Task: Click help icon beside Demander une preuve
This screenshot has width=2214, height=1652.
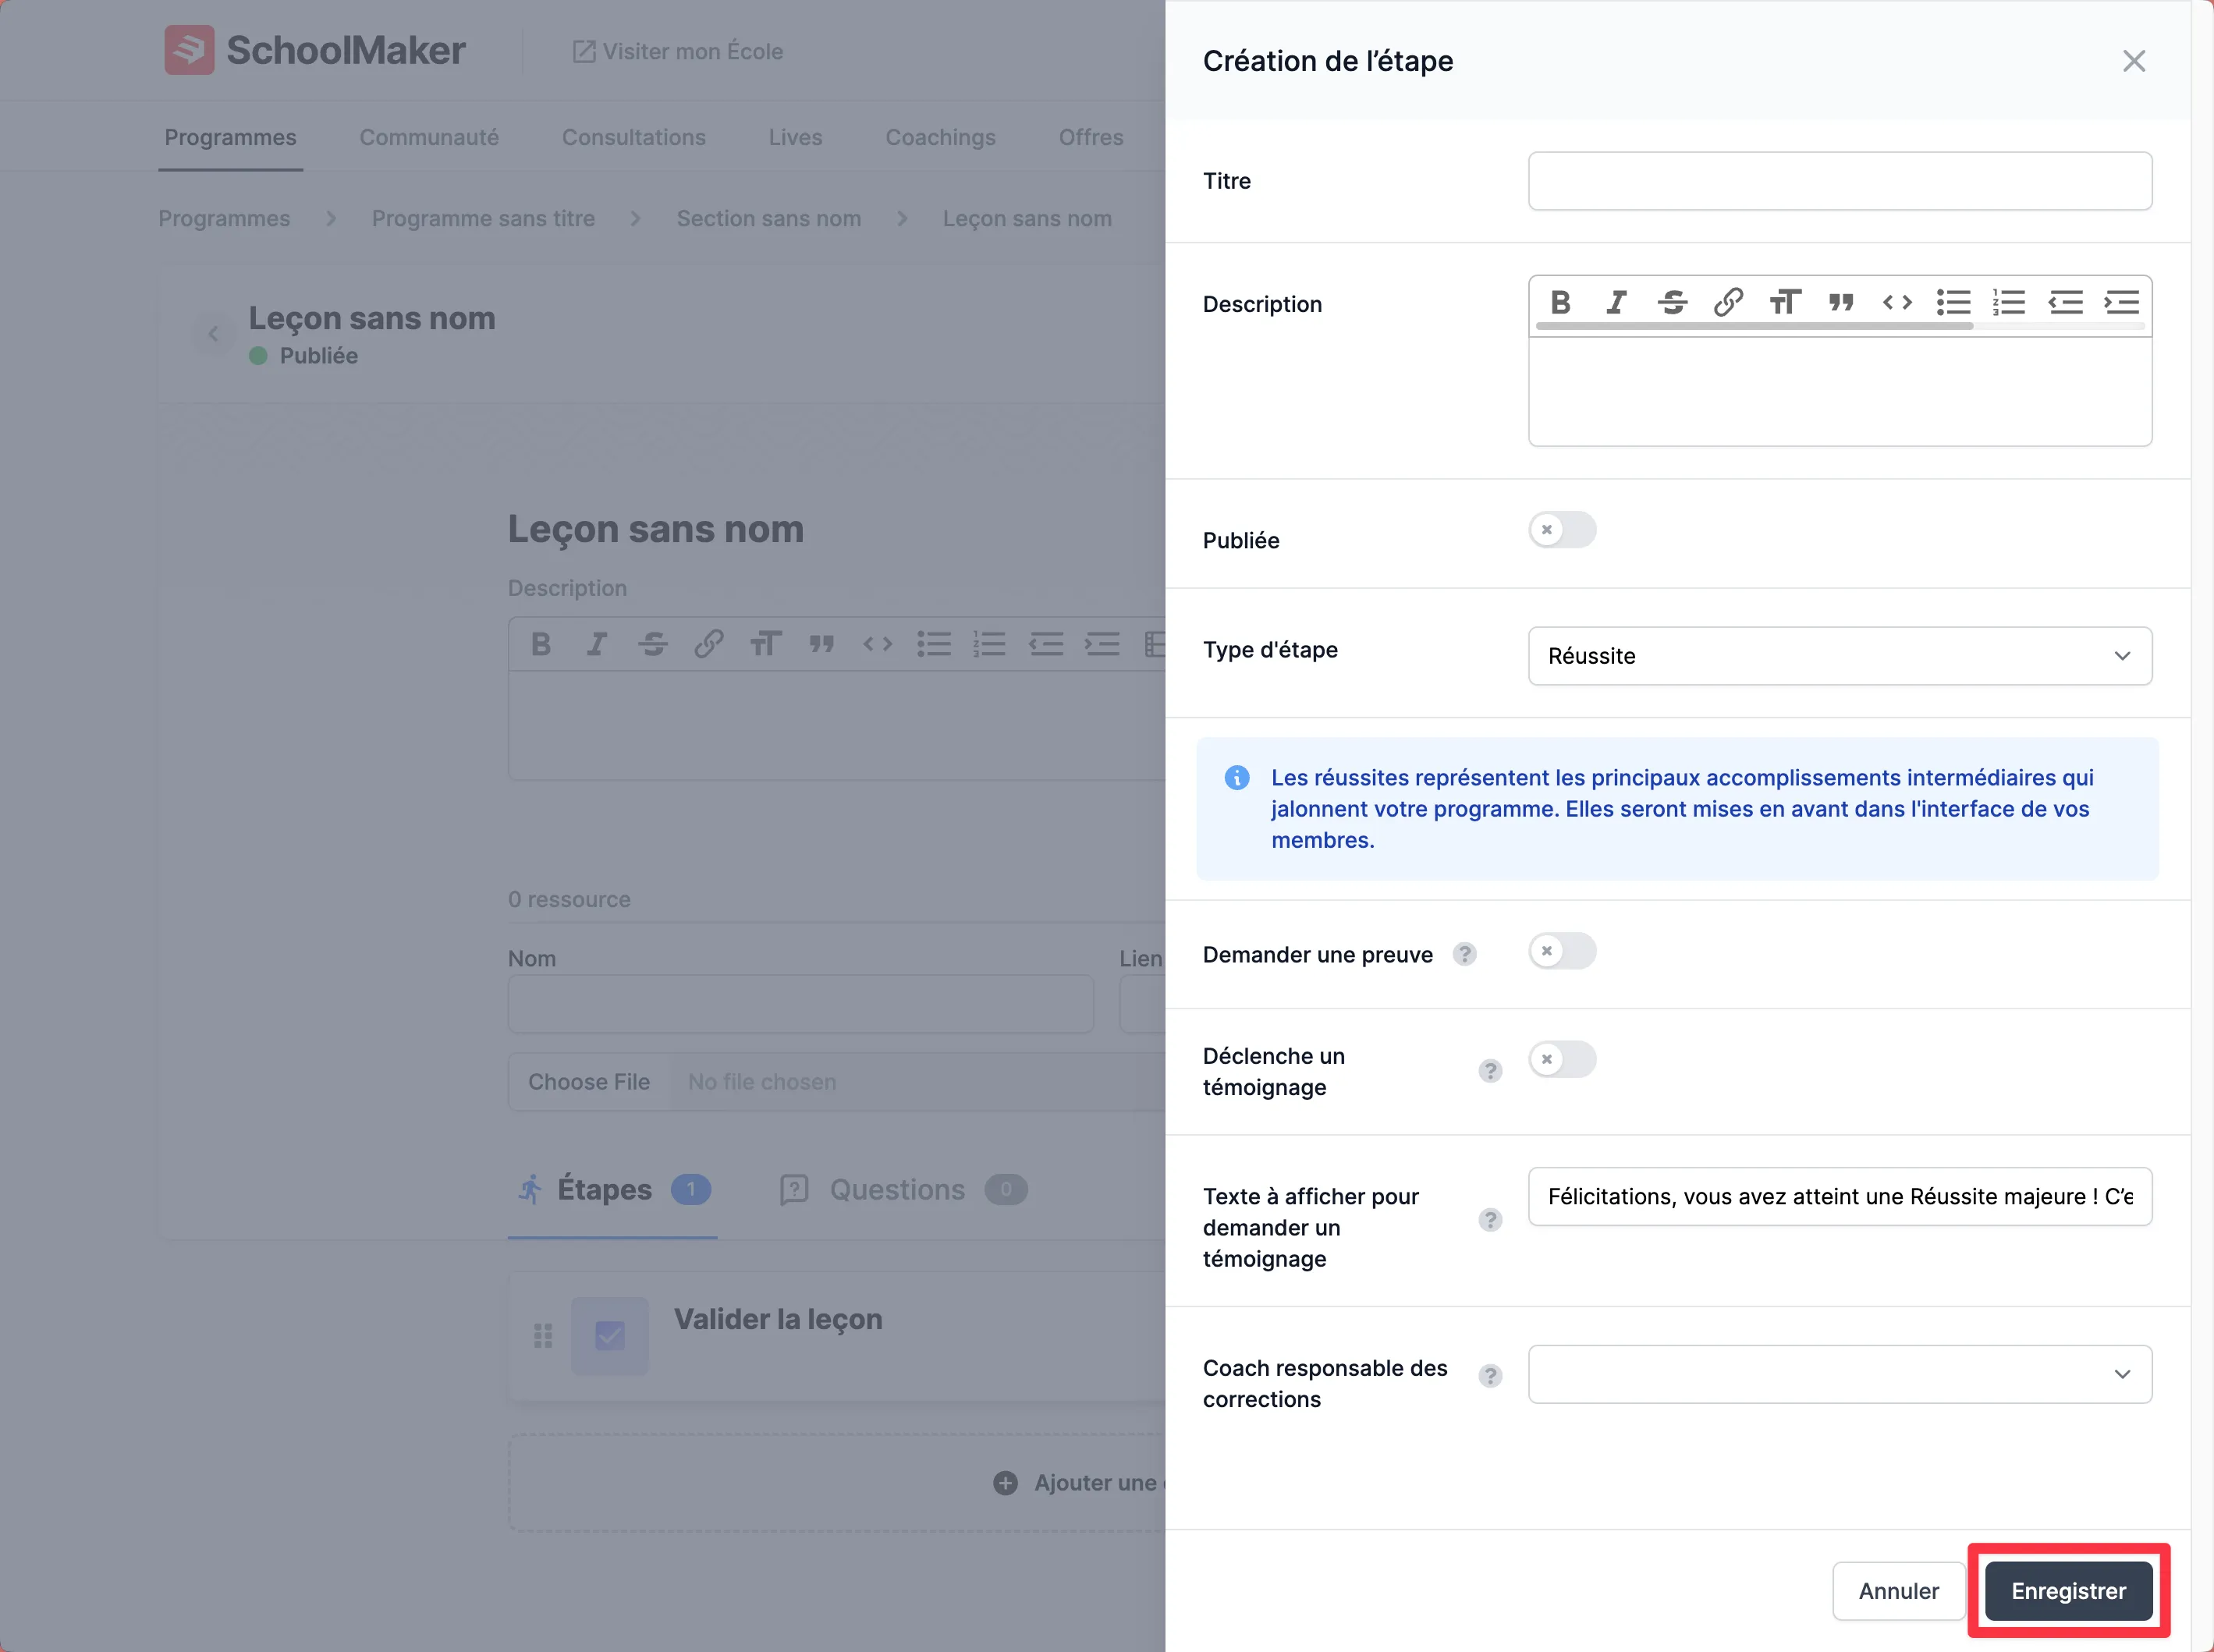Action: (1465, 954)
